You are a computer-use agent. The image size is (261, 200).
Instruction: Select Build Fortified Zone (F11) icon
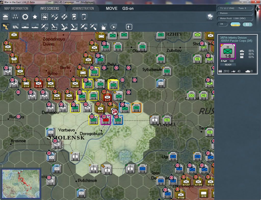(x=103, y=27)
